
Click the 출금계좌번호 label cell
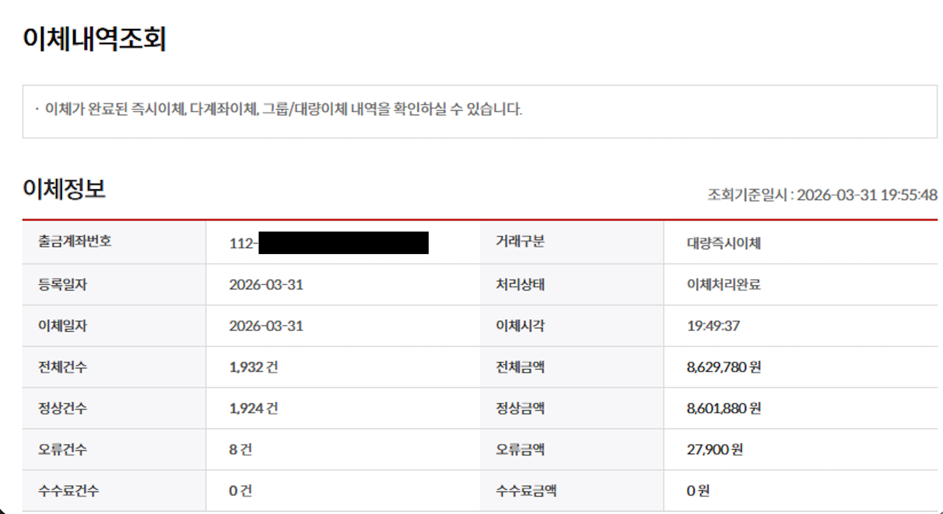pyautogui.click(x=114, y=242)
